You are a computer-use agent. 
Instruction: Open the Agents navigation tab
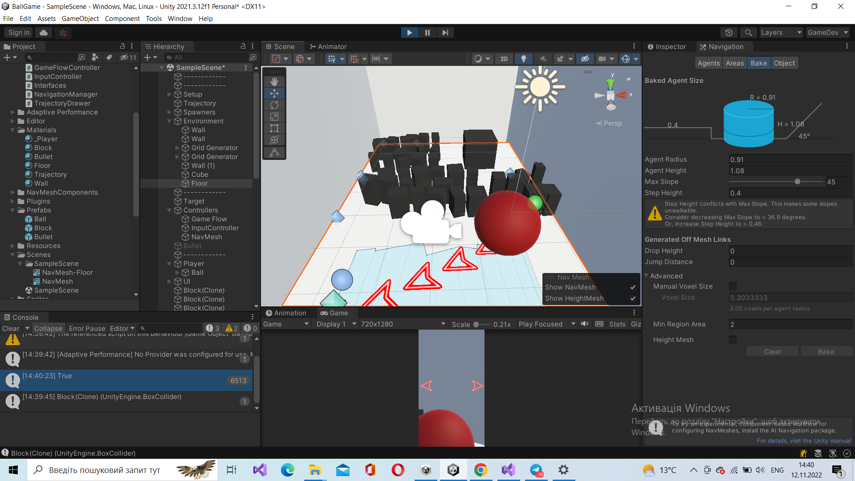tap(708, 63)
